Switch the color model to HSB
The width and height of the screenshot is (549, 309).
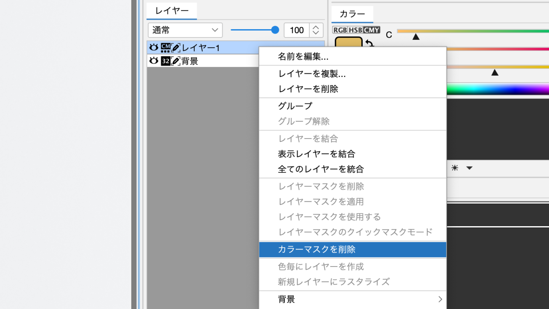(x=355, y=30)
